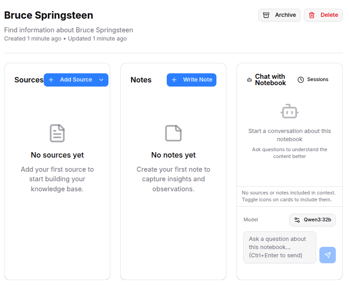Click the plus icon beside Add Source
349x286 pixels.
51,80
